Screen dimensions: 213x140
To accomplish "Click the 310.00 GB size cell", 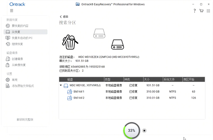I will (x=153, y=92).
